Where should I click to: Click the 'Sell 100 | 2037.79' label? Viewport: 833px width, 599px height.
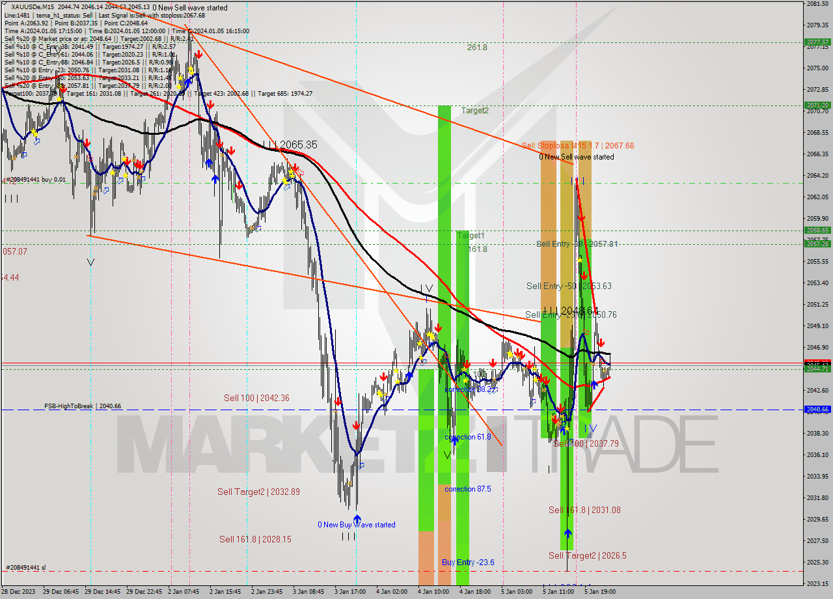pos(586,443)
